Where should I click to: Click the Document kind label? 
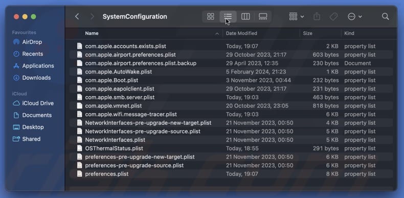[x=357, y=63]
